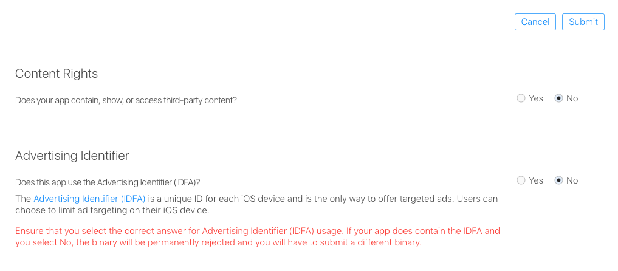Click the "Yes" label beside the IDFA question
This screenshot has width=618, height=271.
536,180
